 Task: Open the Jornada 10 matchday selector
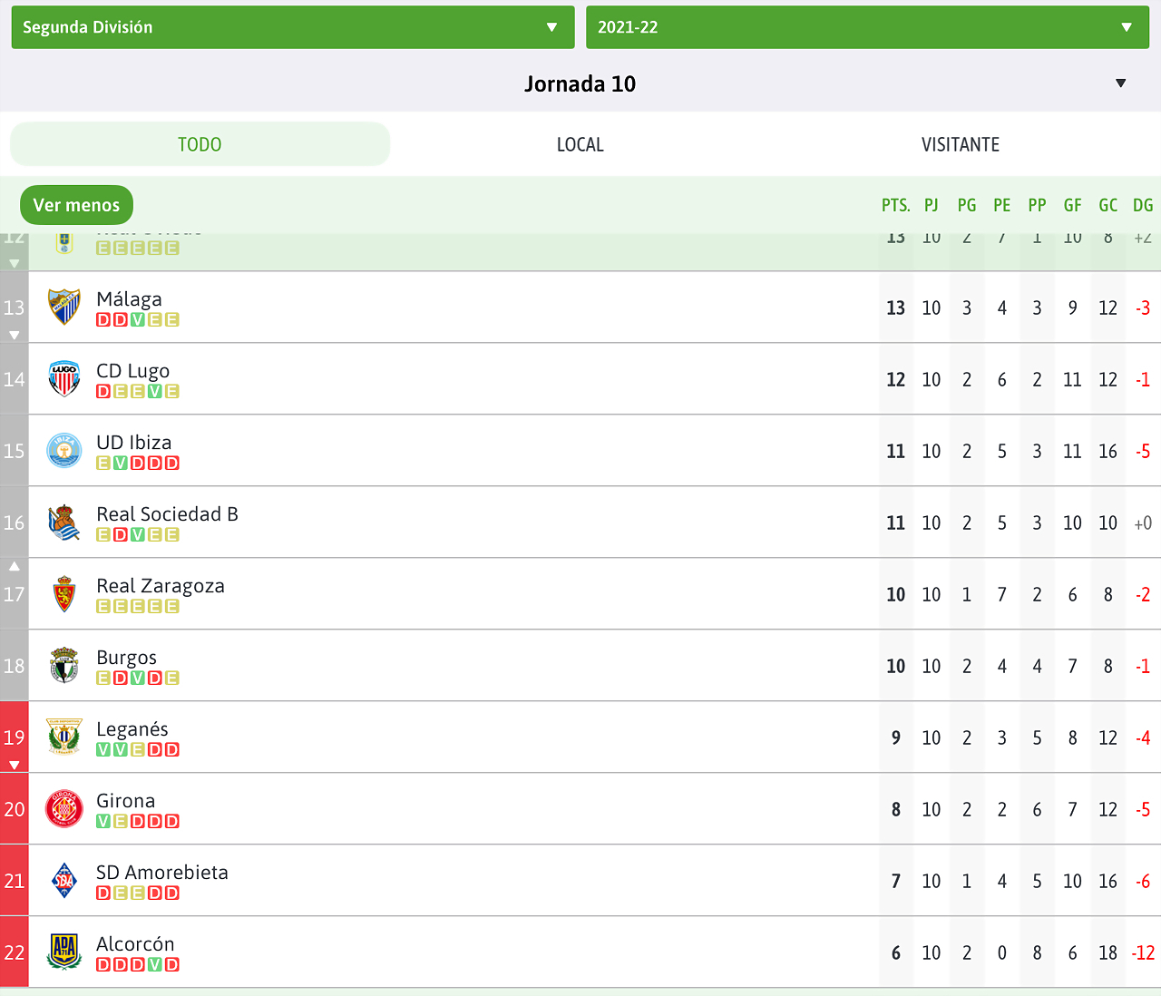[580, 83]
